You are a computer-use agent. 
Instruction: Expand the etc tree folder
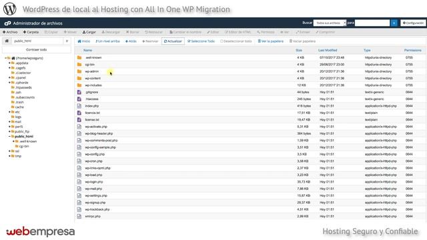coord(9,112)
